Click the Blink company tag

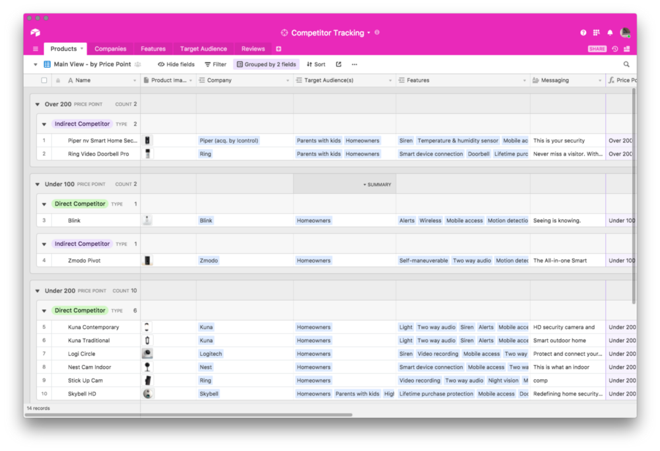[206, 220]
